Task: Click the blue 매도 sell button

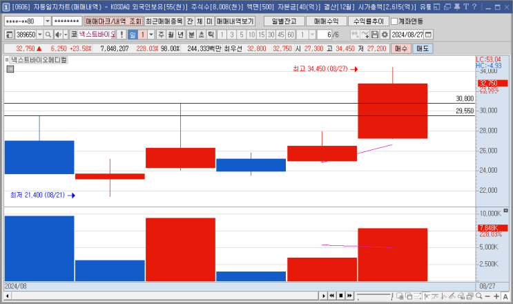Action: pos(423,48)
